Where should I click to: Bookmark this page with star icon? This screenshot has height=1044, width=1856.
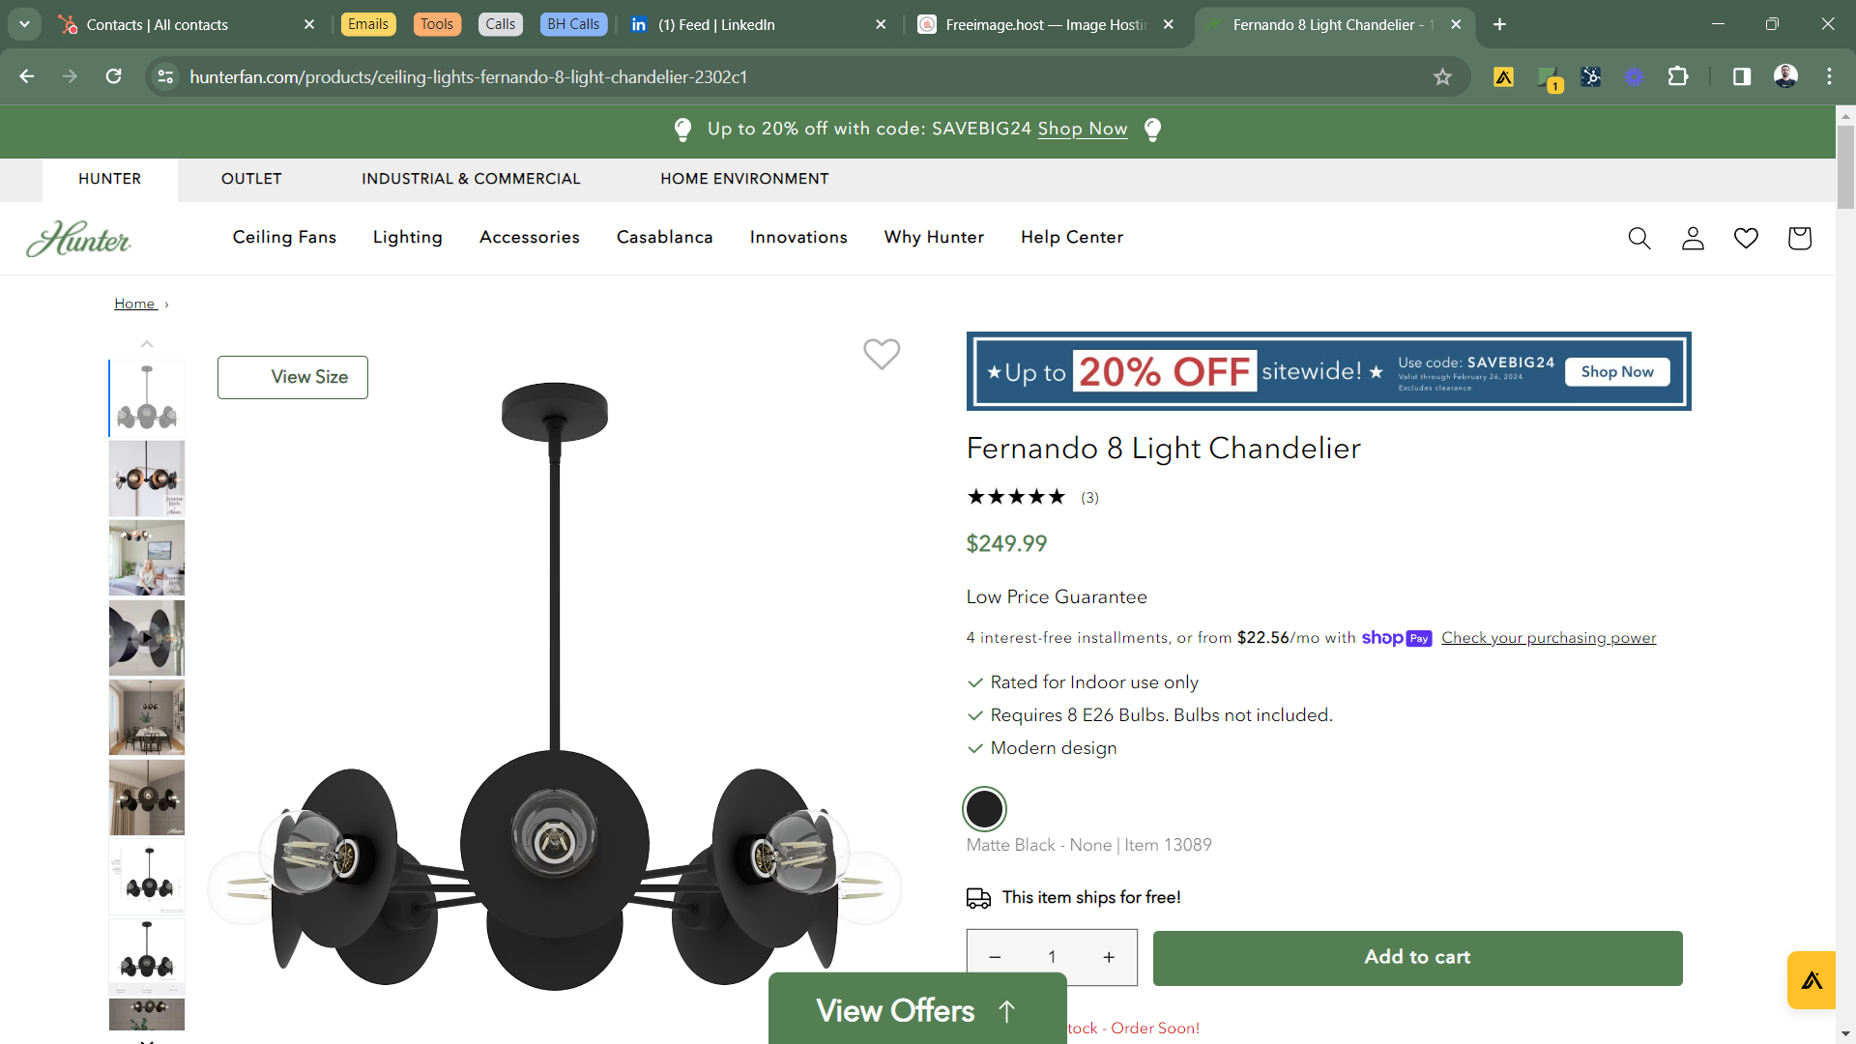coord(1442,76)
